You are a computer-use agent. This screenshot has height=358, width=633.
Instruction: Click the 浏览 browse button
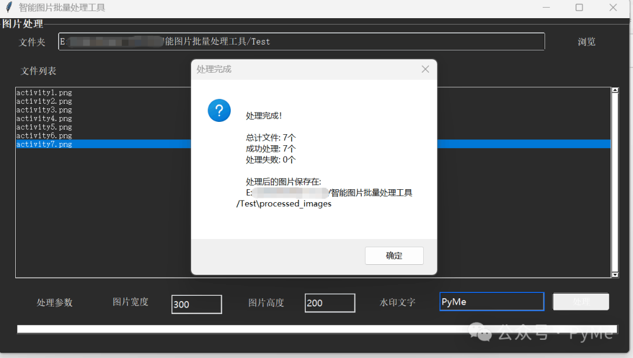(x=586, y=42)
